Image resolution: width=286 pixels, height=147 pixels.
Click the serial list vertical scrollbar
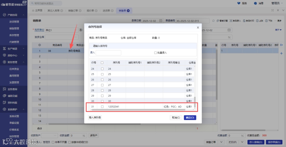(195, 102)
